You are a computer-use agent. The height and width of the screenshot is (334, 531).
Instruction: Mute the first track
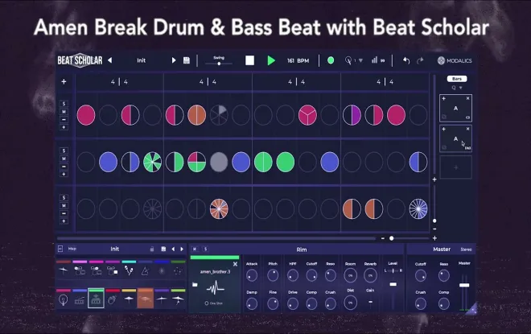(x=64, y=111)
